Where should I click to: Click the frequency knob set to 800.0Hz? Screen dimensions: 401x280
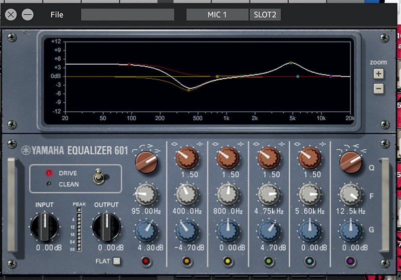tap(228, 194)
